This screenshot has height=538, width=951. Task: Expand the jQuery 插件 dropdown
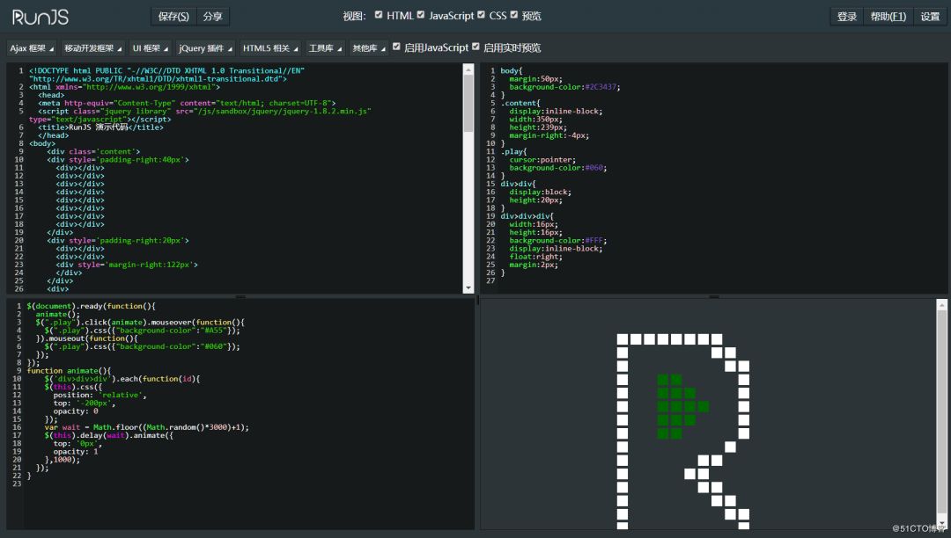point(205,47)
